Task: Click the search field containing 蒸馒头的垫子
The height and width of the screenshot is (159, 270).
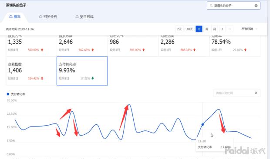Action: 233,6
